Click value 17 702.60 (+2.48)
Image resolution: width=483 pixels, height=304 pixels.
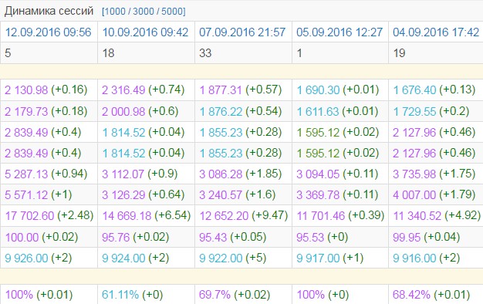(49, 215)
